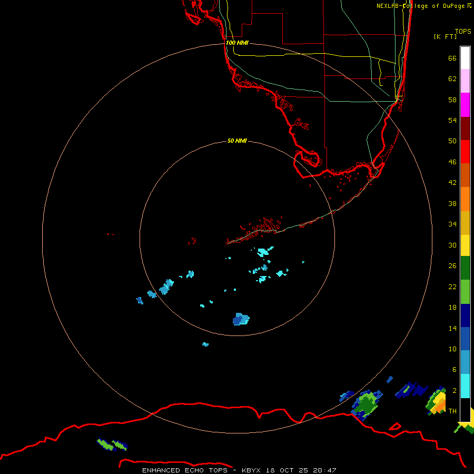Click the legend value "54"
This screenshot has height=474, width=474.
pyautogui.click(x=452, y=120)
